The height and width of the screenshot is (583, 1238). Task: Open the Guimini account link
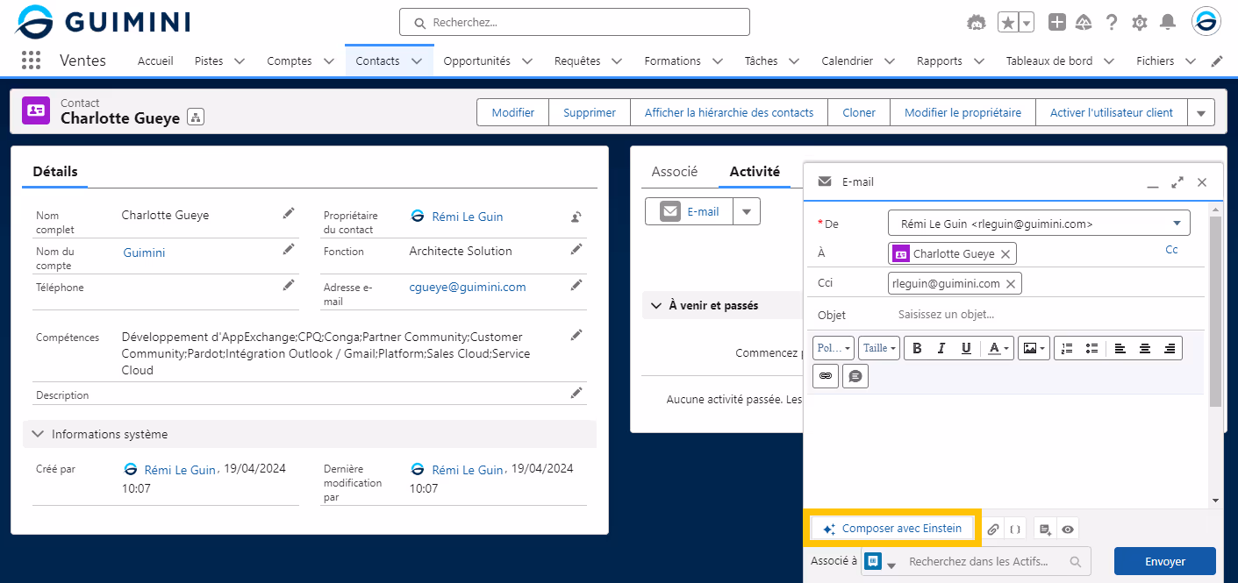tap(145, 252)
